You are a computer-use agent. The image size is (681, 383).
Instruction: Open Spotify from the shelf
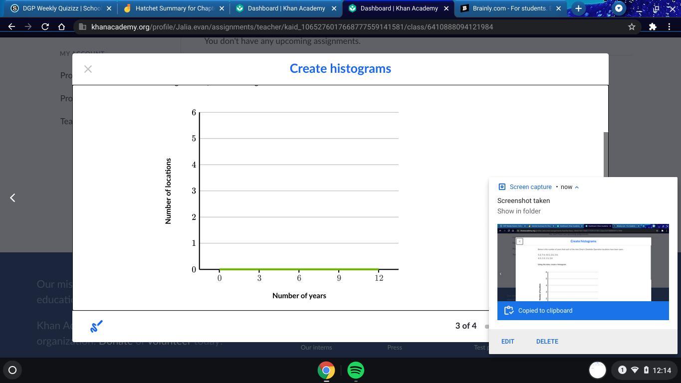(x=356, y=371)
